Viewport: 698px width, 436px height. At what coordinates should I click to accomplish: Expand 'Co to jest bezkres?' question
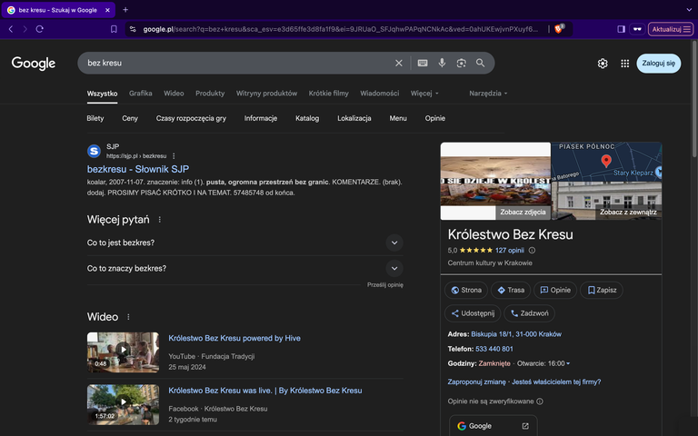pos(244,243)
